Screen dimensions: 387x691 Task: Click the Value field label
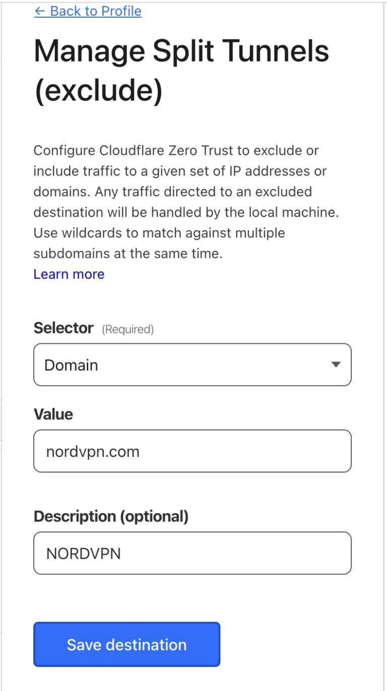click(x=53, y=414)
